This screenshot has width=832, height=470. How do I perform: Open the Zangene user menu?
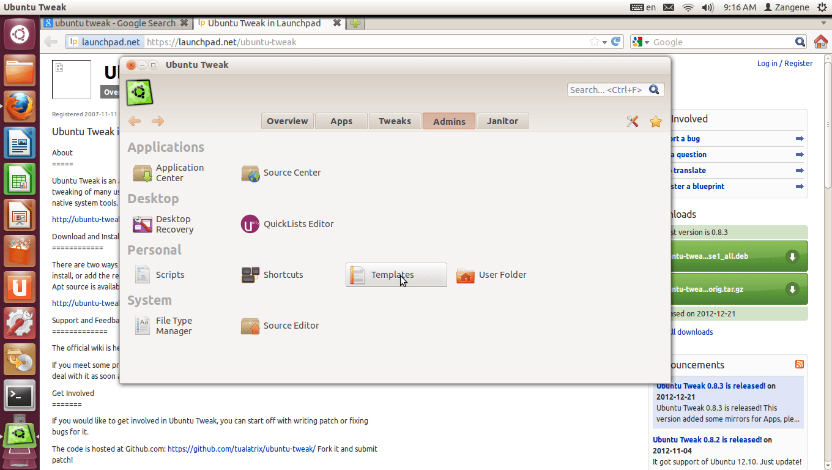[787, 7]
